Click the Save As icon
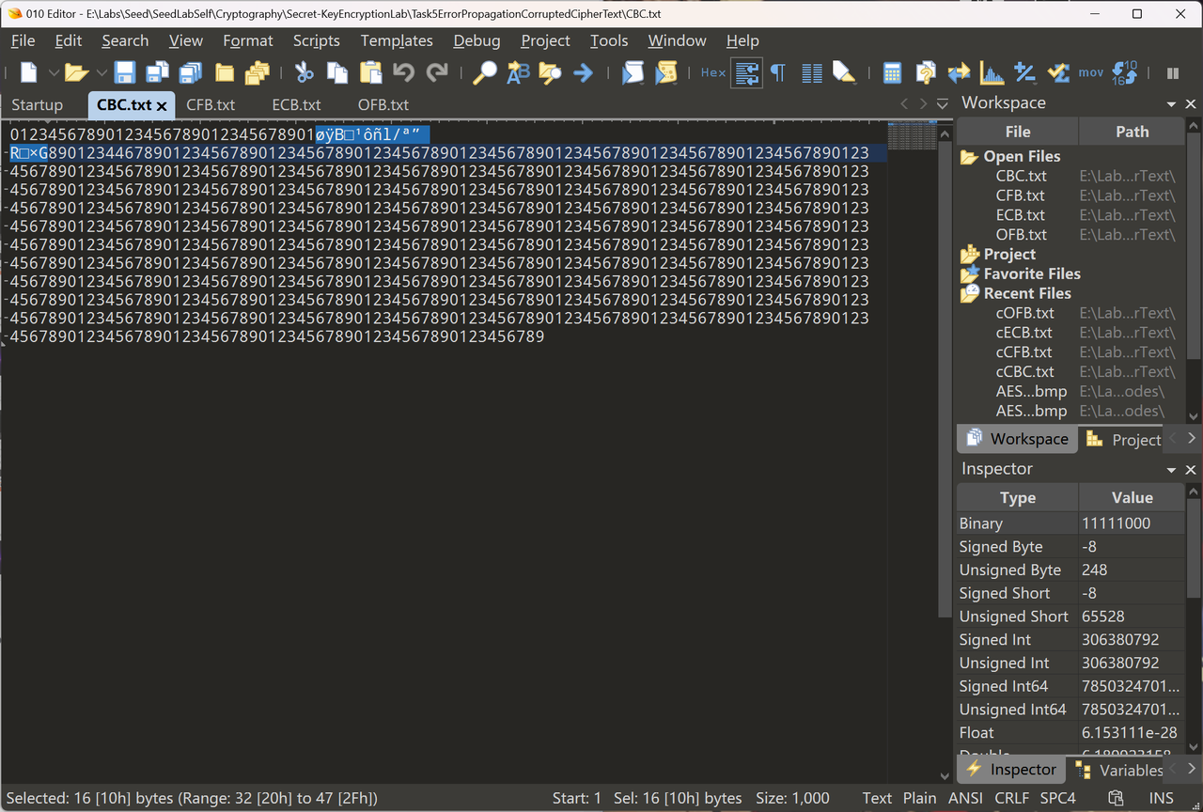This screenshot has width=1203, height=812. [158, 72]
